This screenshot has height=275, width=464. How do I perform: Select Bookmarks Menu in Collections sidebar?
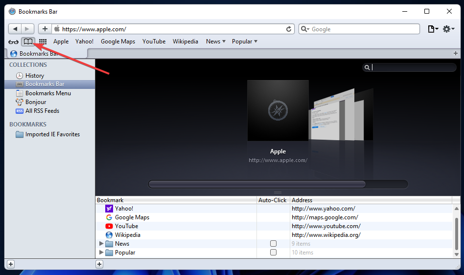tap(50, 93)
